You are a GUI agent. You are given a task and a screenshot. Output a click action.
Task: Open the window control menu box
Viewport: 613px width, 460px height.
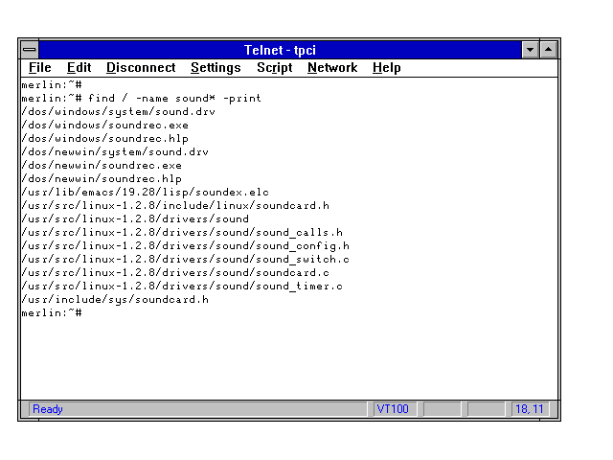tap(30, 50)
